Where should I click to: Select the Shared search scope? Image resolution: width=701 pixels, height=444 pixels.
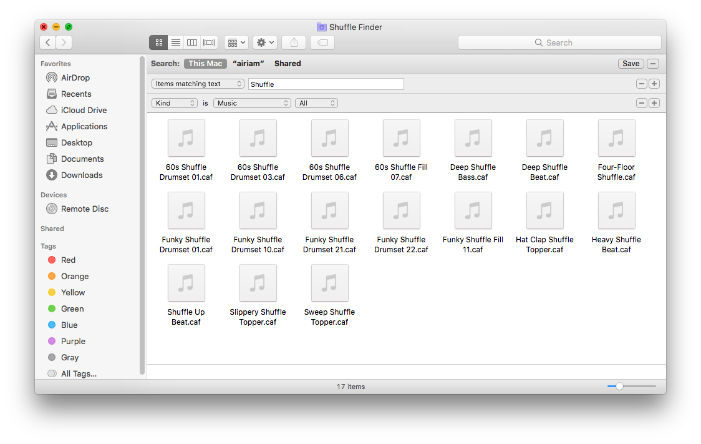[288, 64]
